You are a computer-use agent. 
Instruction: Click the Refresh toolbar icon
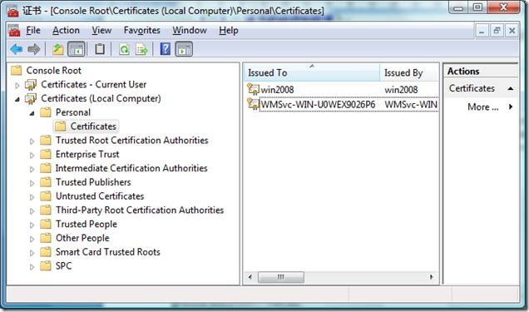124,50
